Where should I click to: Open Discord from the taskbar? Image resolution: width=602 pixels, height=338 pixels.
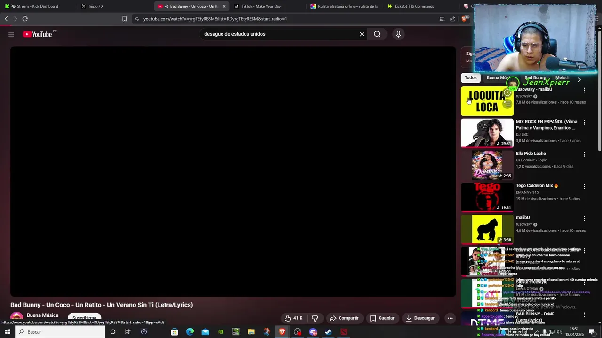click(313, 332)
